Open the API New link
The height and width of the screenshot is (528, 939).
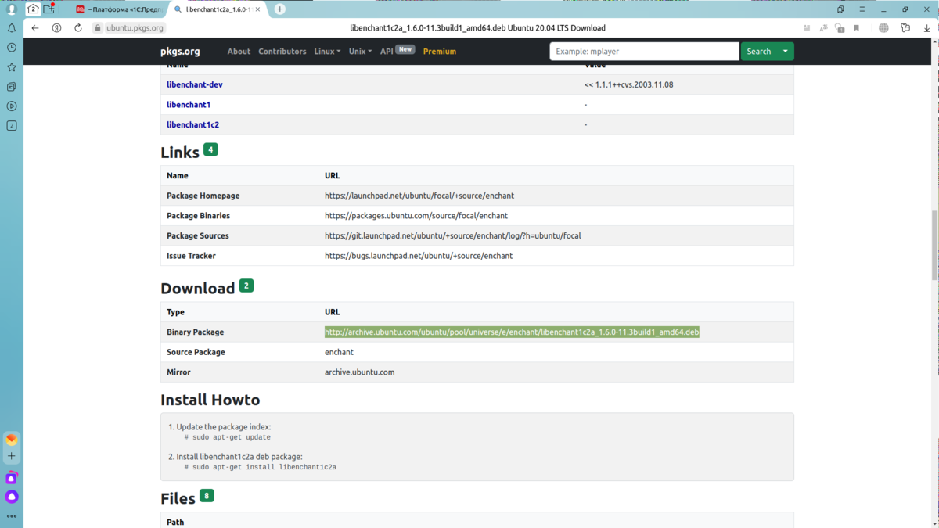[397, 51]
